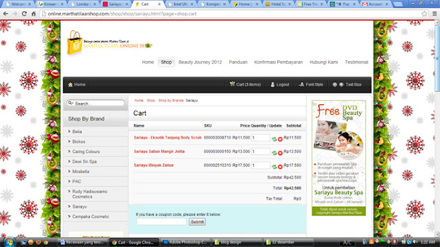Click the Font Style icon

301,84
